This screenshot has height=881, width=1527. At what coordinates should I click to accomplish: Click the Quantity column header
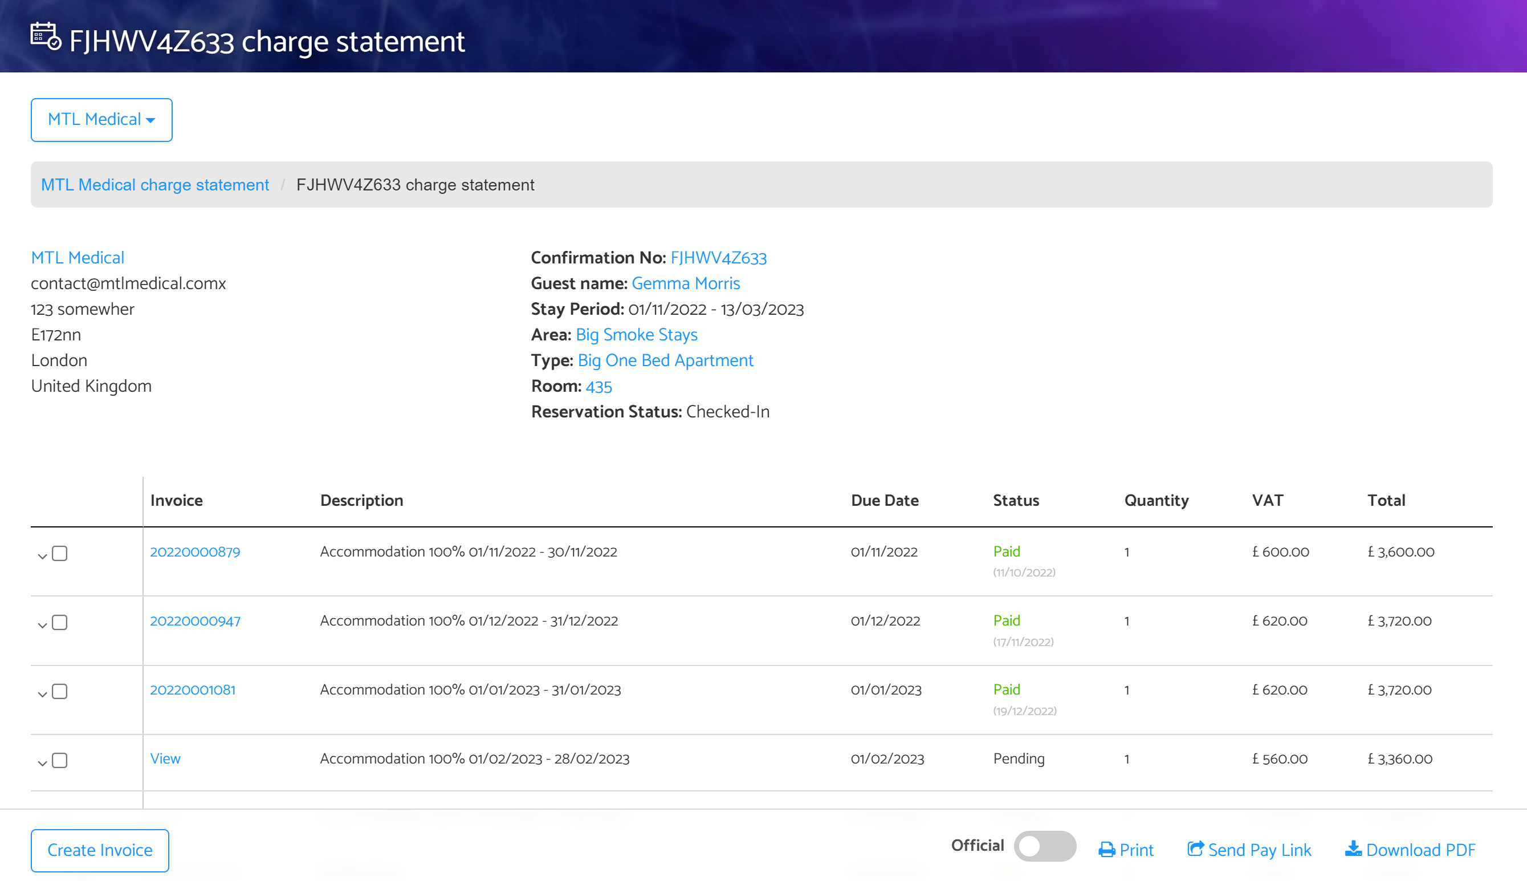point(1157,501)
